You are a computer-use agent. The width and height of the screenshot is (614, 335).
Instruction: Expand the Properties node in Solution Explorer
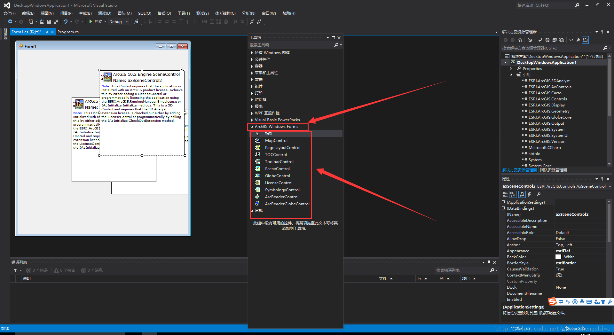[x=511, y=69]
